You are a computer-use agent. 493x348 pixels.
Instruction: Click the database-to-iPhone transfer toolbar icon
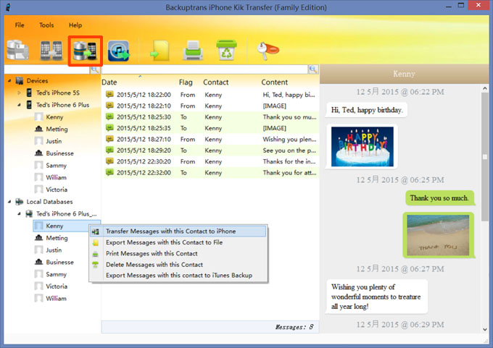coord(85,51)
